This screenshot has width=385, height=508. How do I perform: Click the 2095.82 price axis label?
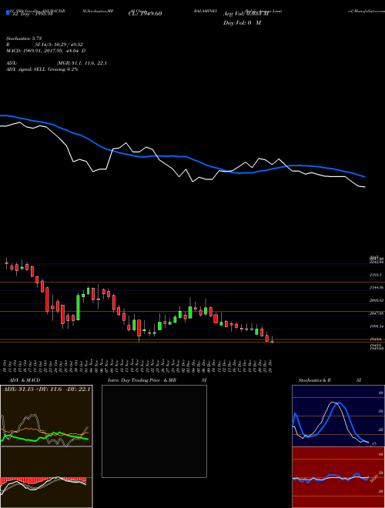click(x=376, y=301)
